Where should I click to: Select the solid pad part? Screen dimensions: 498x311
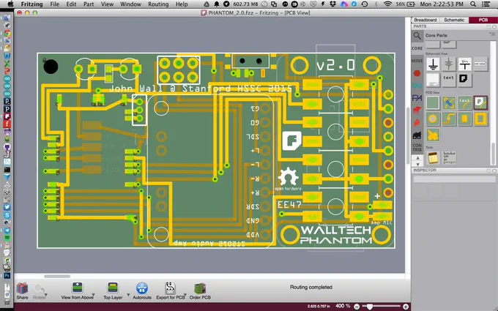tap(464, 119)
